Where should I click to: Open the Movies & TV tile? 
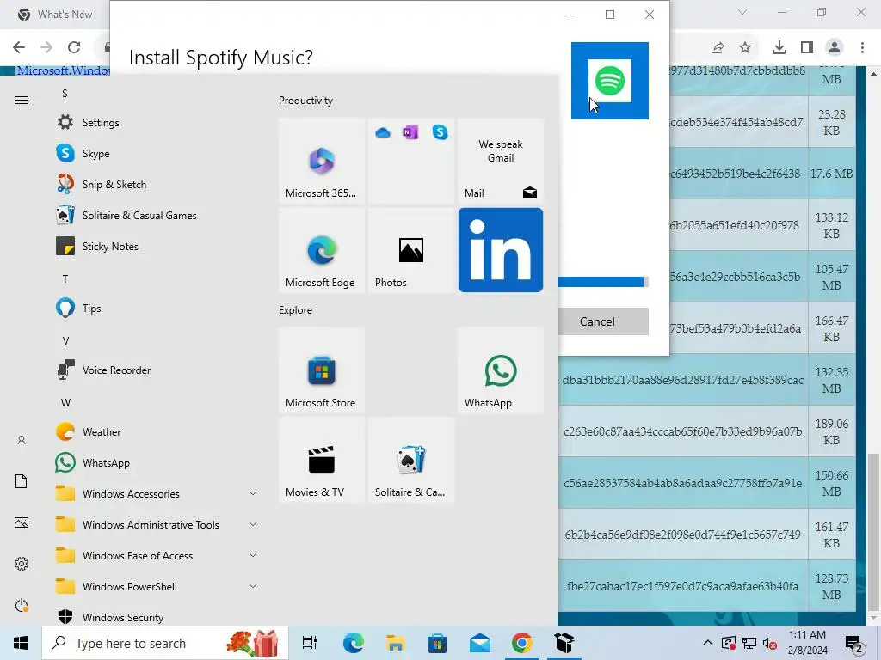click(x=322, y=460)
